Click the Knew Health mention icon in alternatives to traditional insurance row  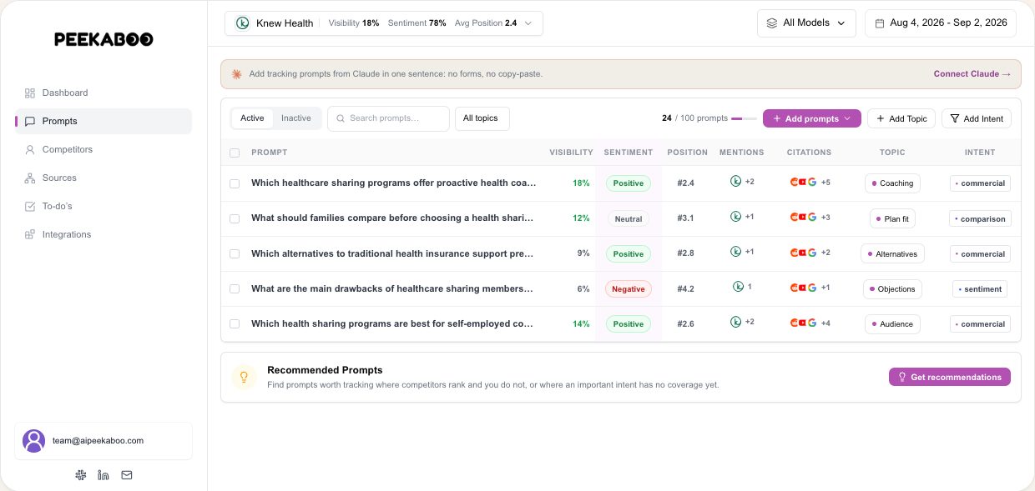[x=736, y=251]
